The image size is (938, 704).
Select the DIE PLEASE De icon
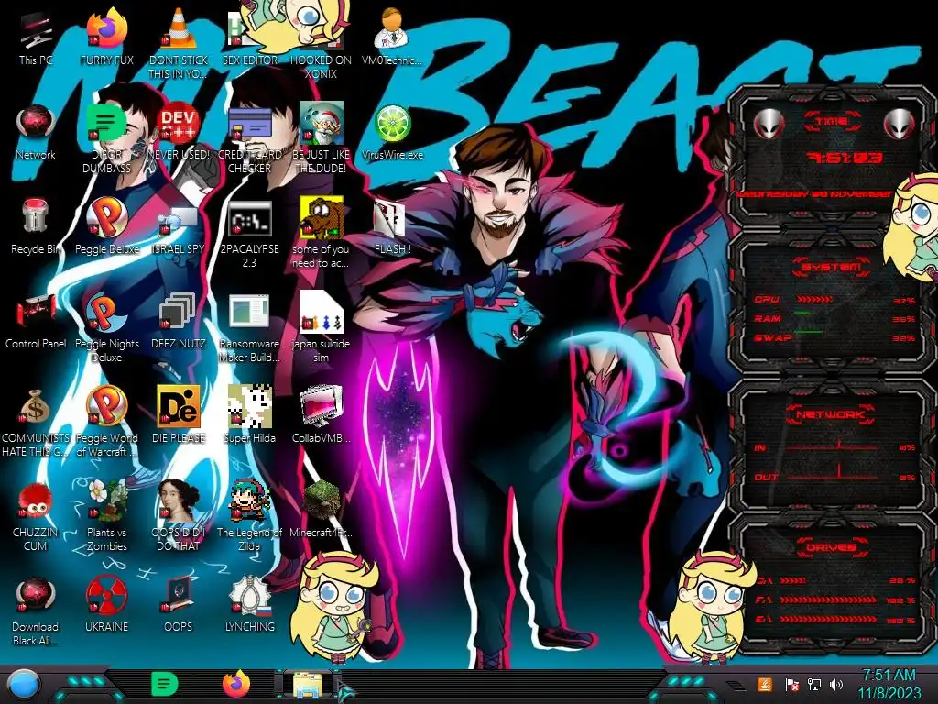point(179,407)
